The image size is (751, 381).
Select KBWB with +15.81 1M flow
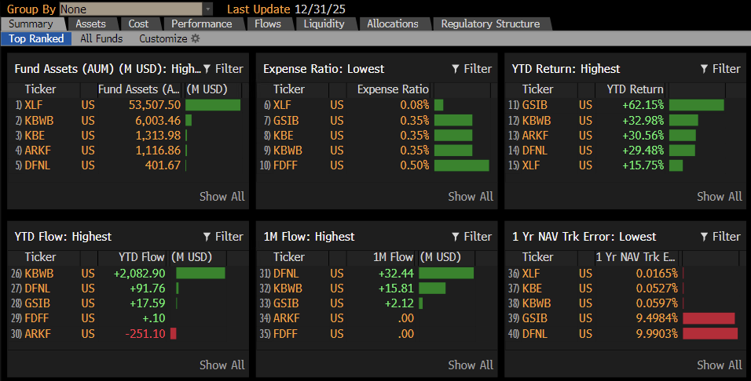[288, 288]
